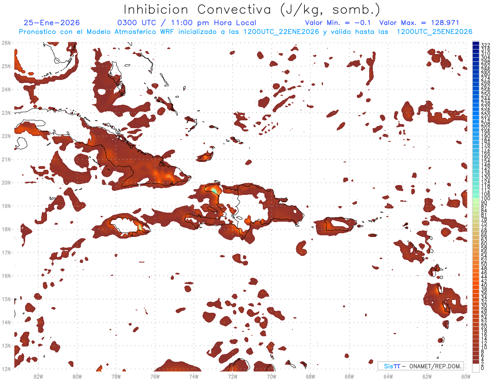
Task: Click the 16N latitude label
Action: (6, 276)
